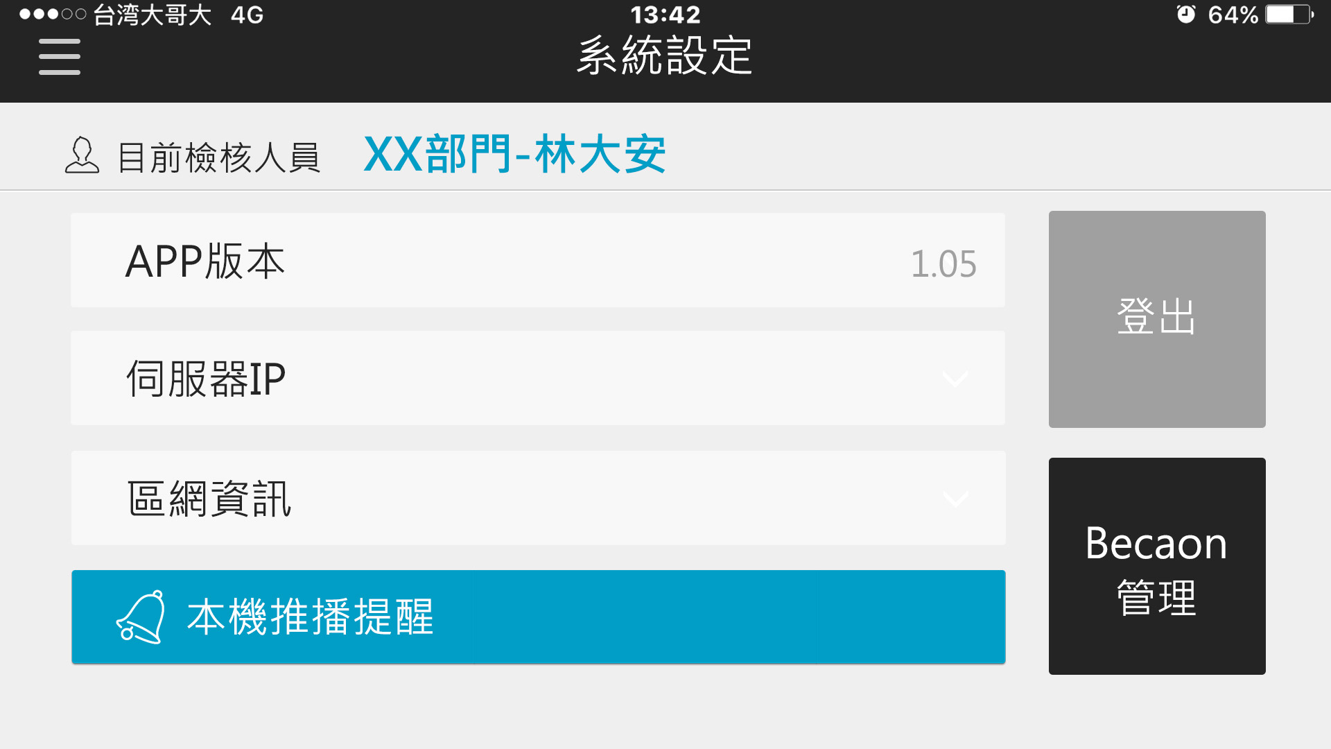1331x749 pixels.
Task: Tap the signal strength dots
Action: pos(53,14)
